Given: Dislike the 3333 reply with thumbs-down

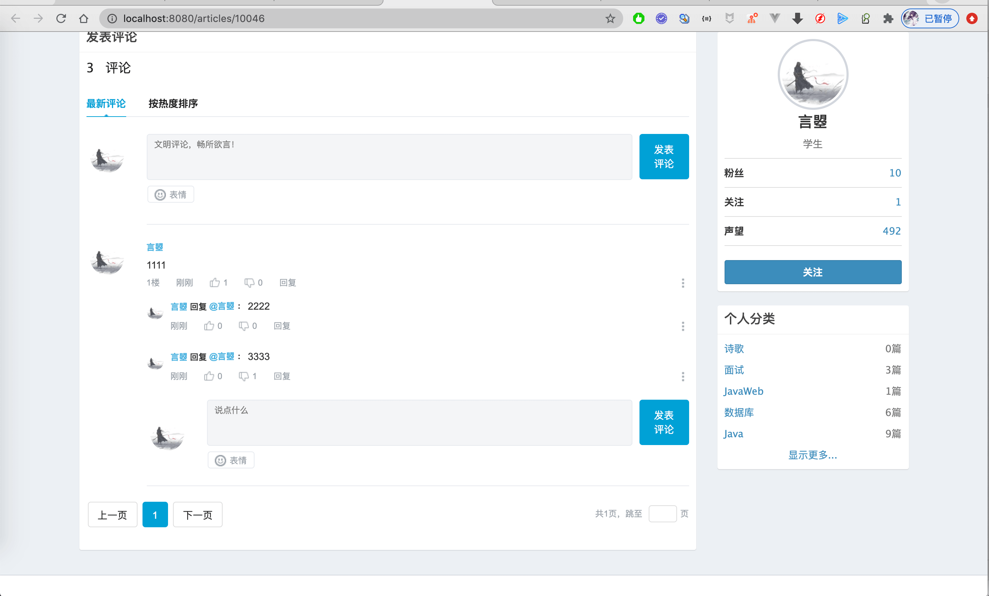Looking at the screenshot, I should coord(244,376).
